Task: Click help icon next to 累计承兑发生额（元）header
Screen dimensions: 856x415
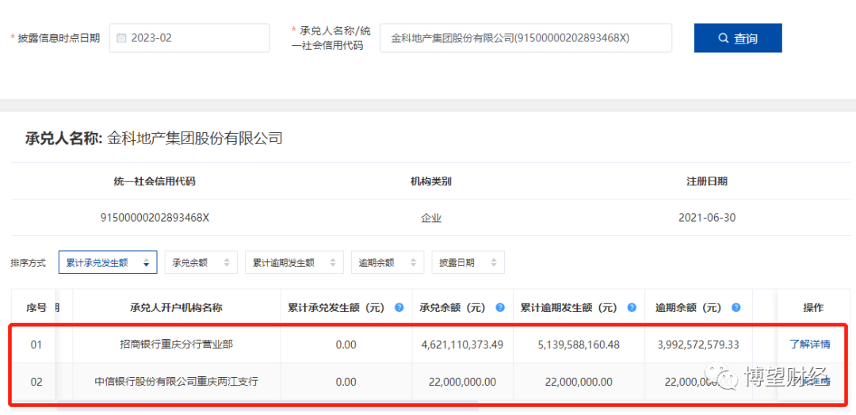Action: pos(399,307)
